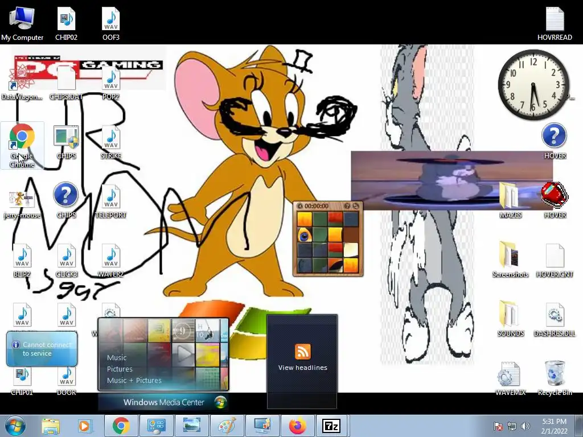Click the analog Clock gadget

(533, 85)
